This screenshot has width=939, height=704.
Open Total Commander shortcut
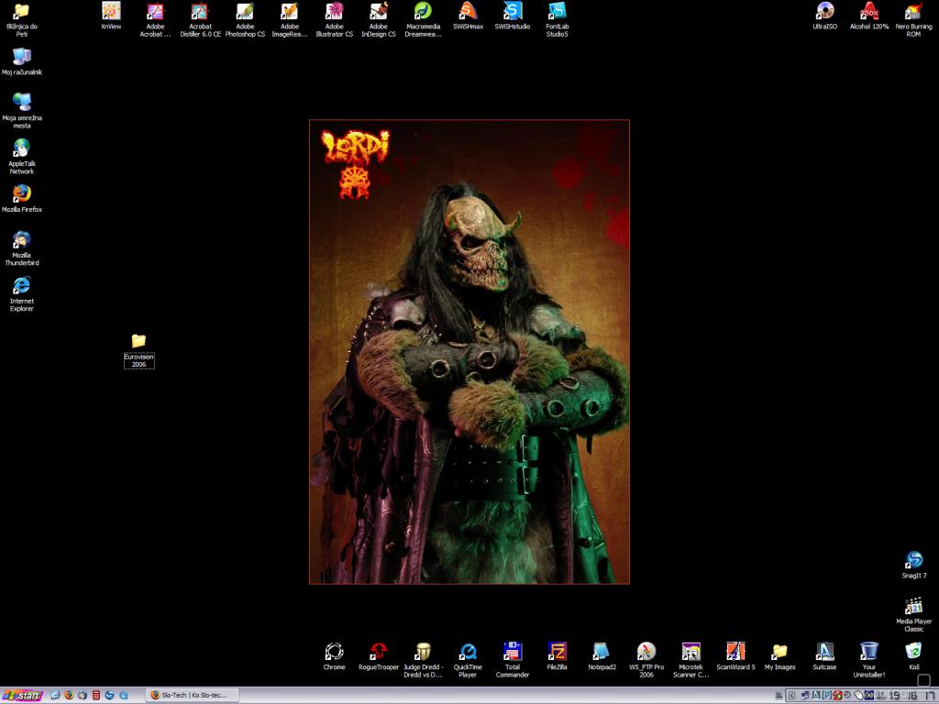pyautogui.click(x=513, y=660)
